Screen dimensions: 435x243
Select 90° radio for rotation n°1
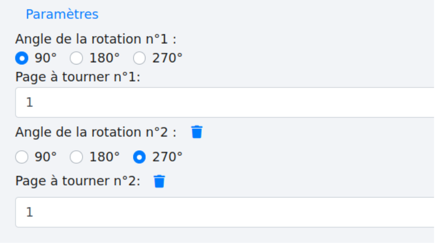(x=22, y=58)
